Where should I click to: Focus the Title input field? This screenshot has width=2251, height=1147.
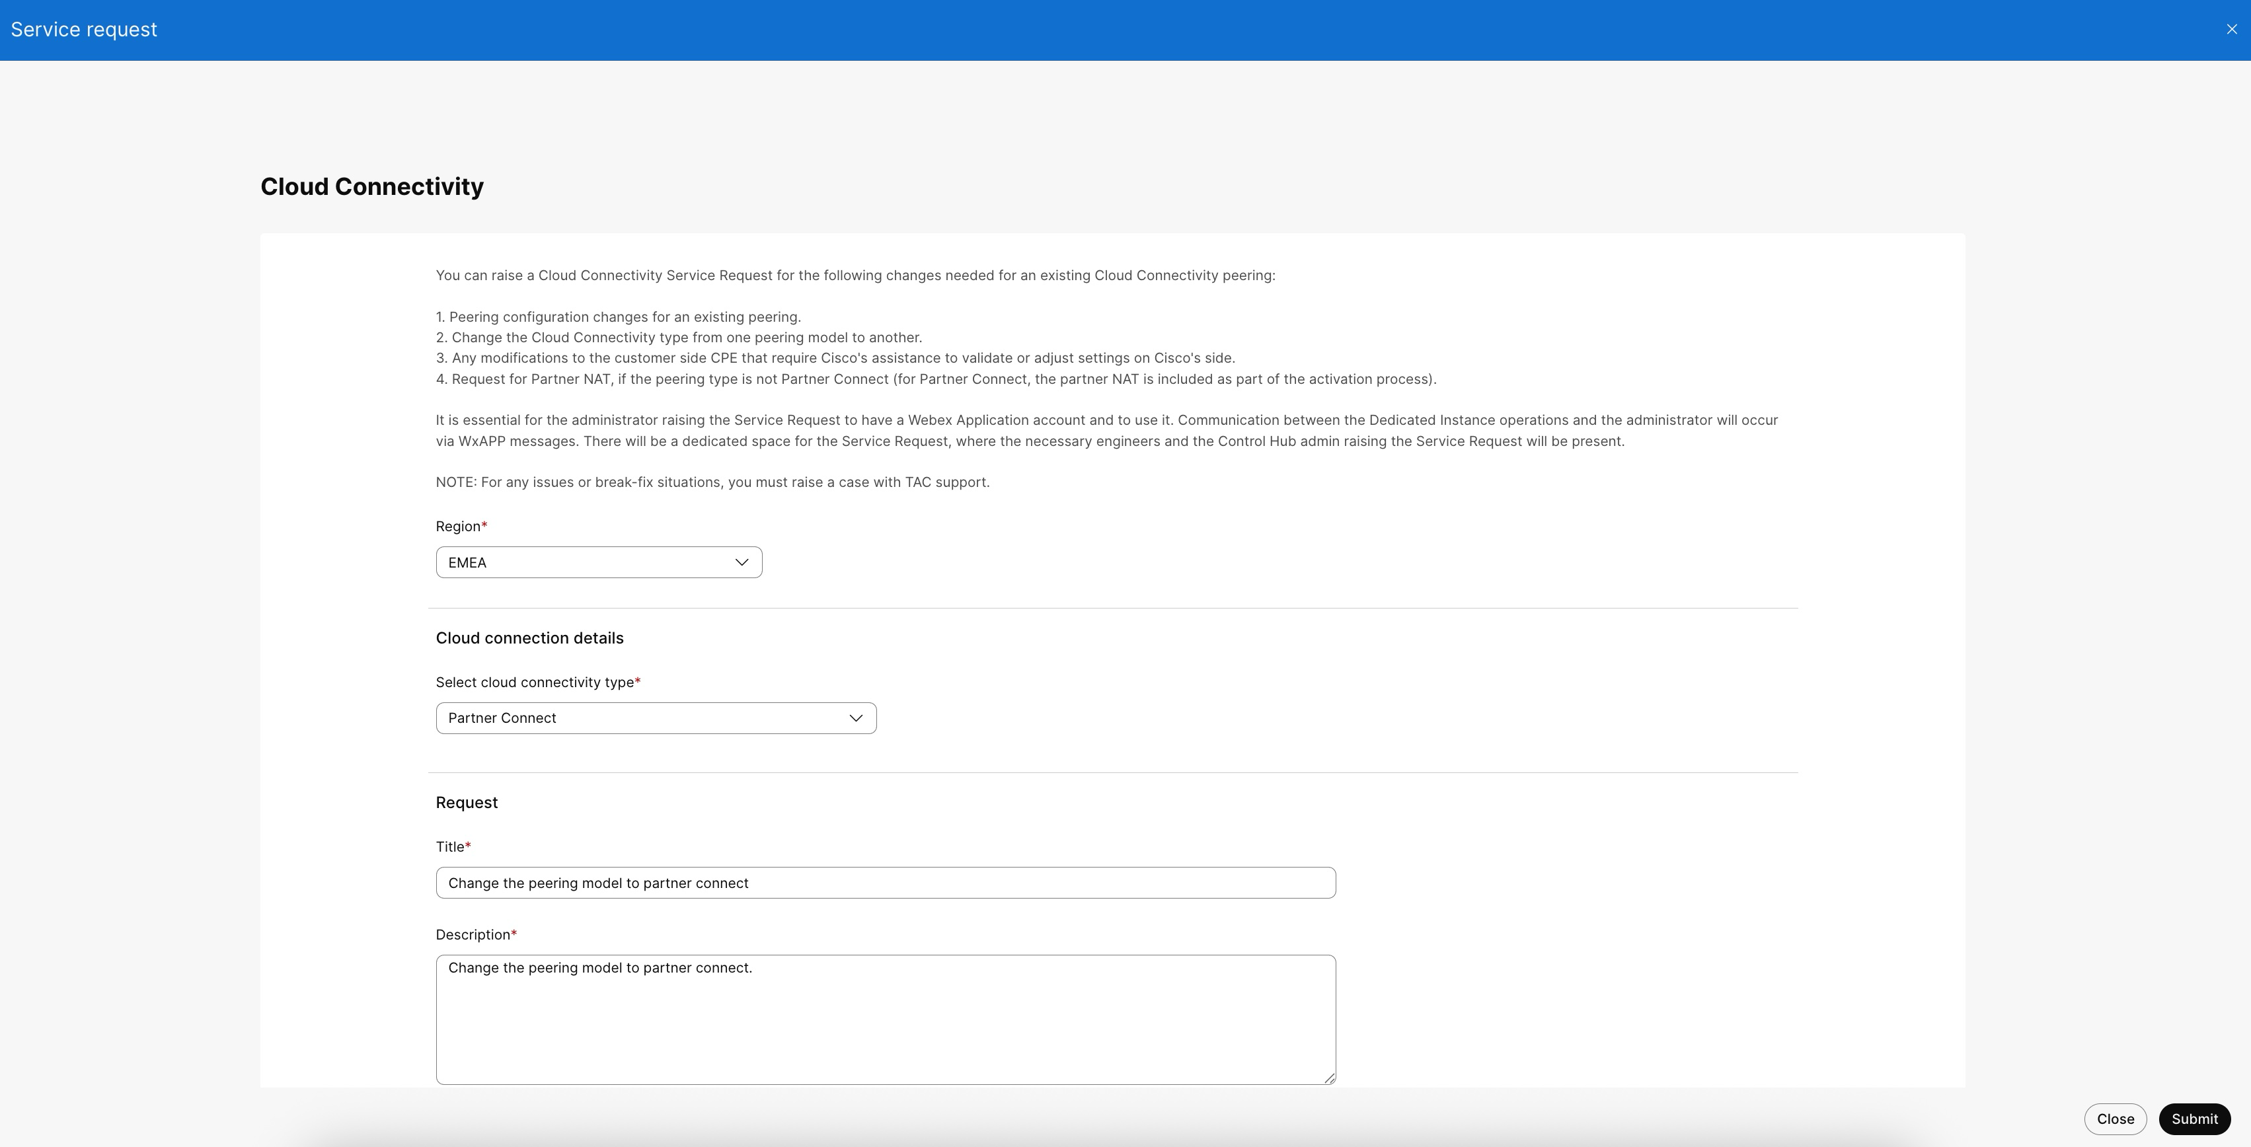[x=884, y=883]
